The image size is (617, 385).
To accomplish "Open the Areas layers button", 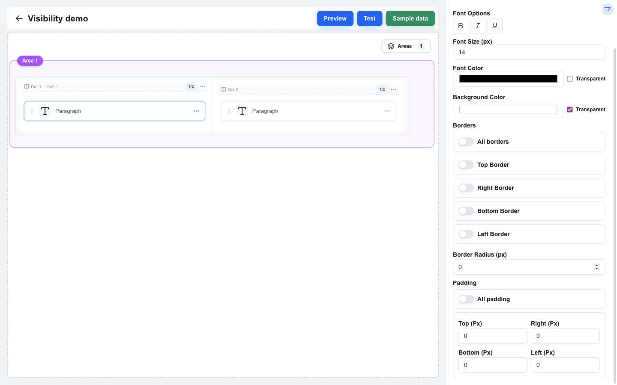I will coord(406,46).
